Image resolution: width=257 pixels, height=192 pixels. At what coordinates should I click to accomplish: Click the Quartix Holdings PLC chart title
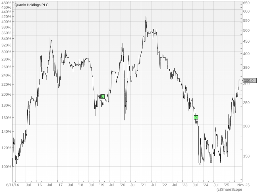(31, 5)
